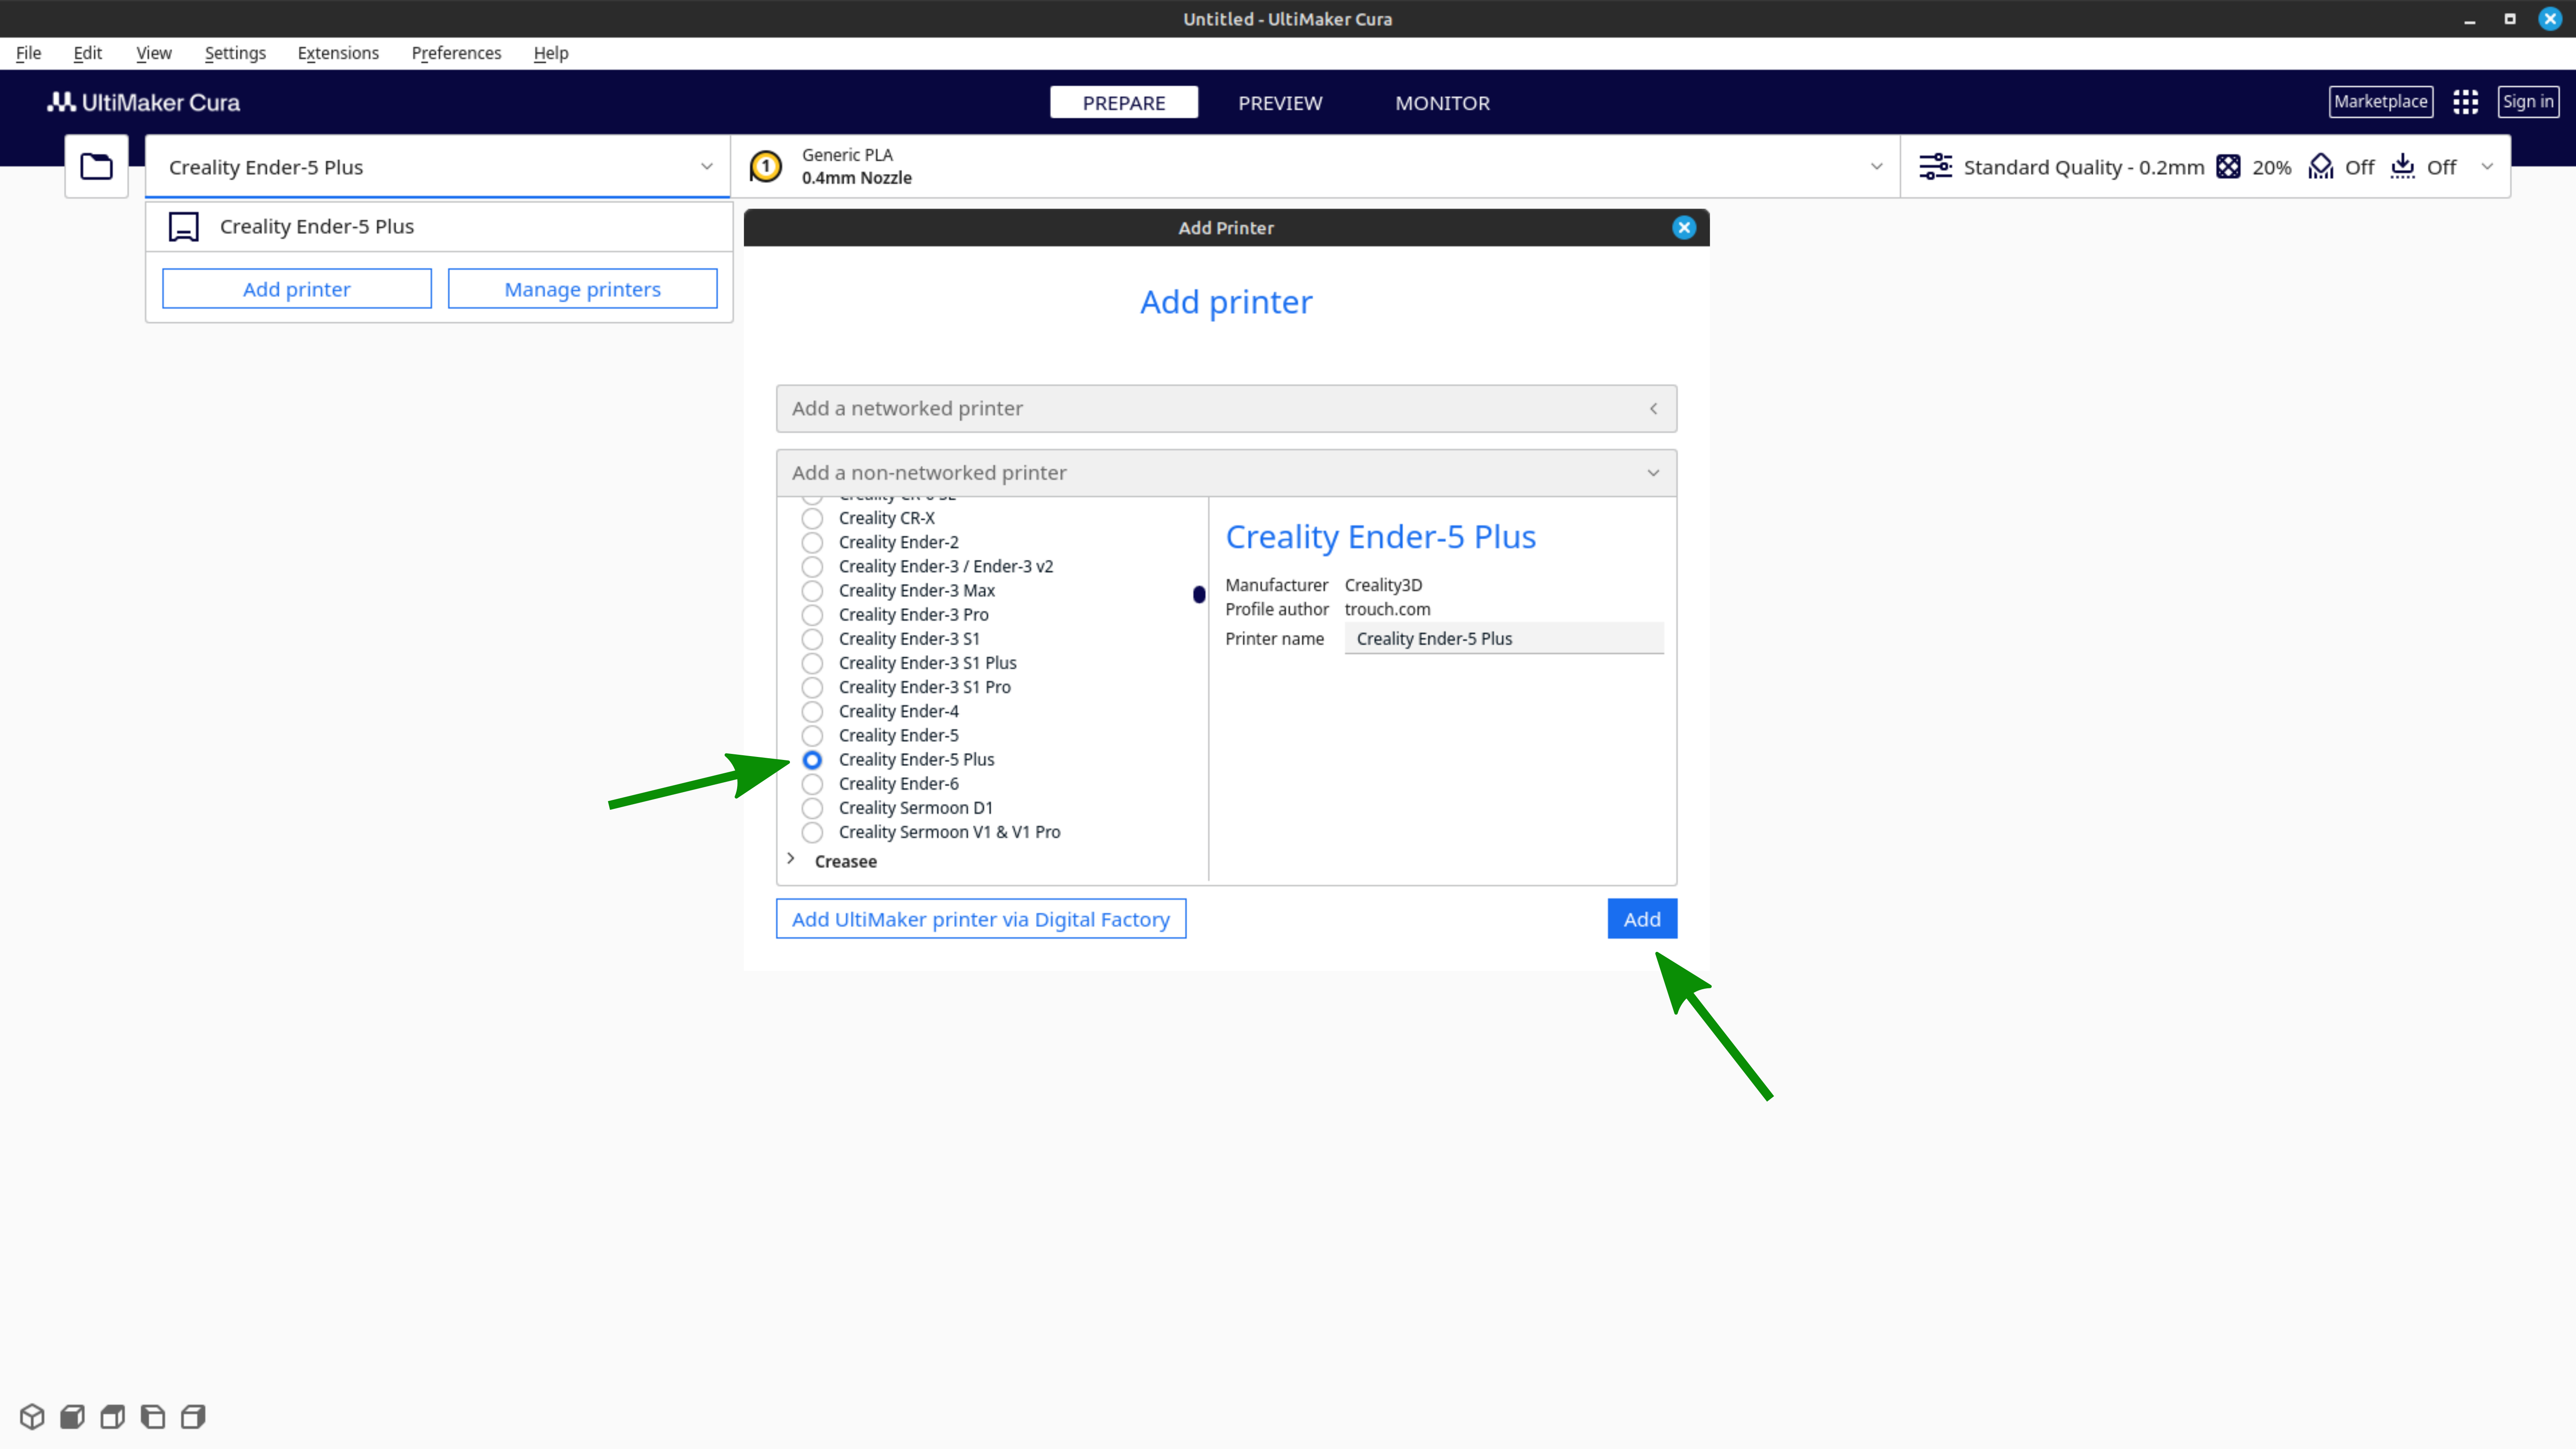Click the printer list scrollbar handle

[1199, 595]
